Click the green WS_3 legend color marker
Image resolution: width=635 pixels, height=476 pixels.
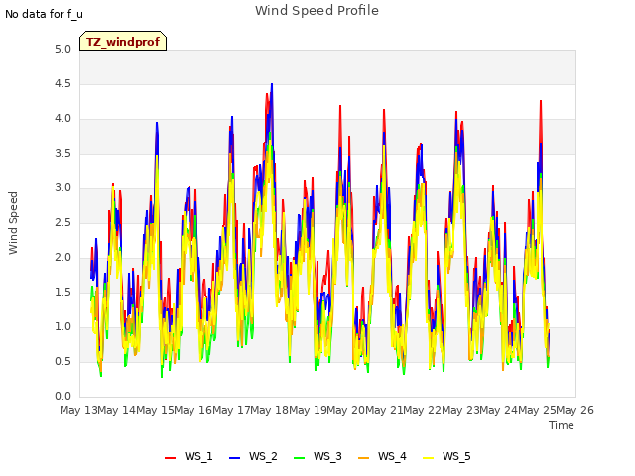pyautogui.click(x=300, y=458)
